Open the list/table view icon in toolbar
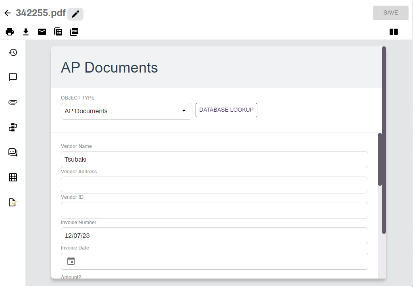This screenshot has height=287, width=413. [58, 32]
